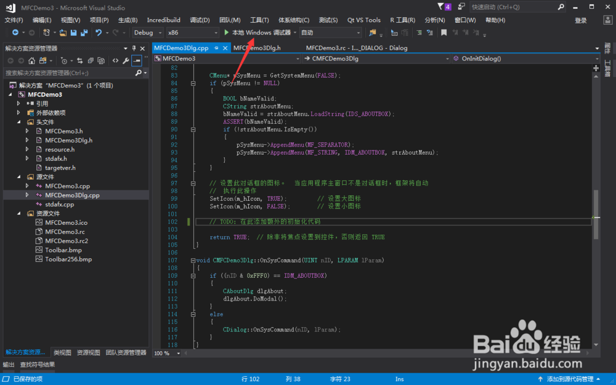This screenshot has width=616, height=385.
Task: Click the Navigate Backward toolbar arrow
Action: pos(15,33)
